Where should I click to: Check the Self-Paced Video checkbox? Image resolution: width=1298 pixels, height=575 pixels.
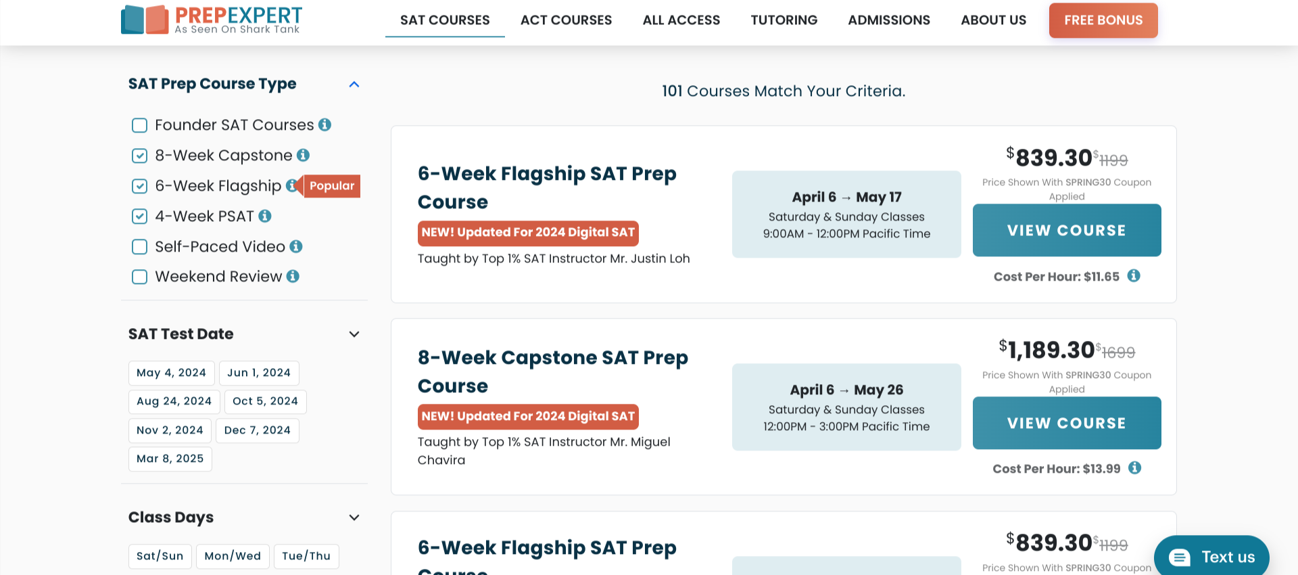(139, 247)
